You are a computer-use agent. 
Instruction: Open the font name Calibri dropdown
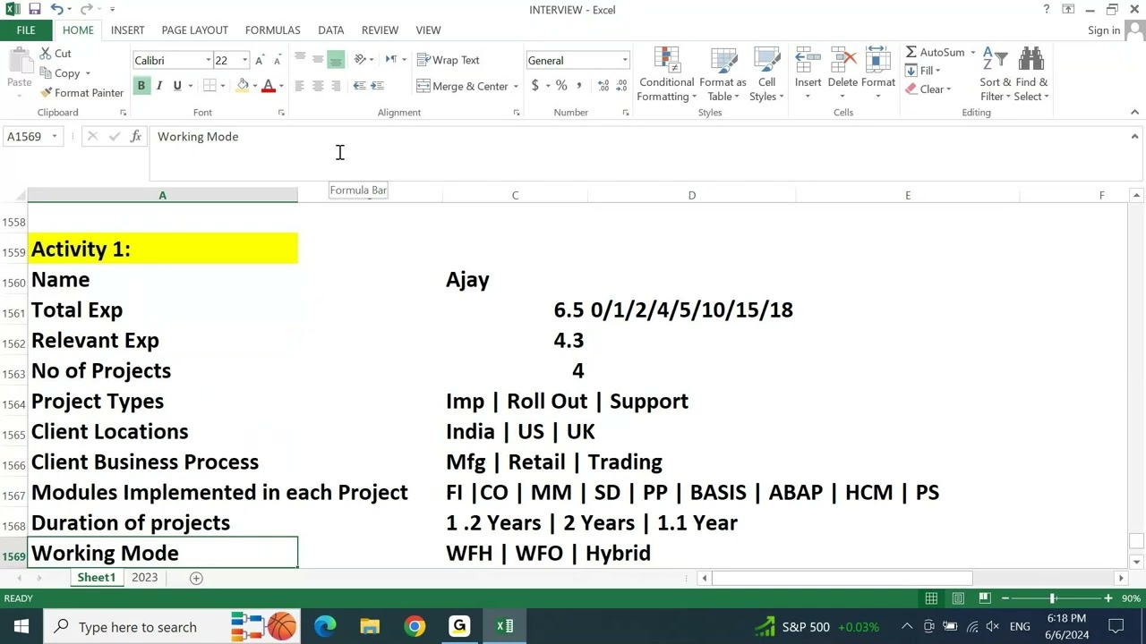pos(208,61)
